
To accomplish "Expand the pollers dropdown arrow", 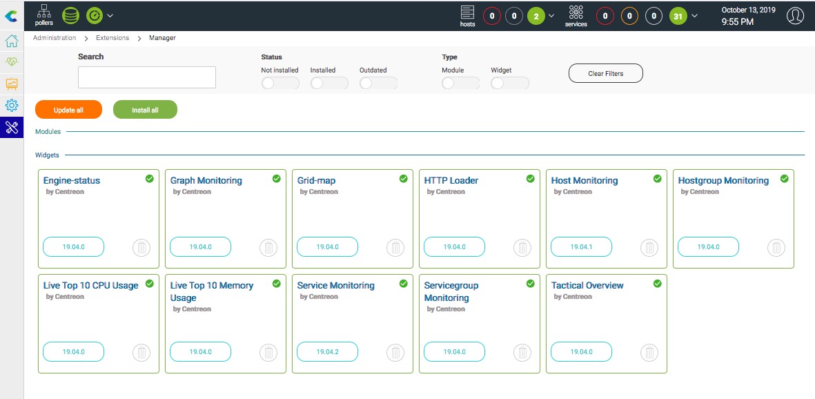I will tap(110, 15).
